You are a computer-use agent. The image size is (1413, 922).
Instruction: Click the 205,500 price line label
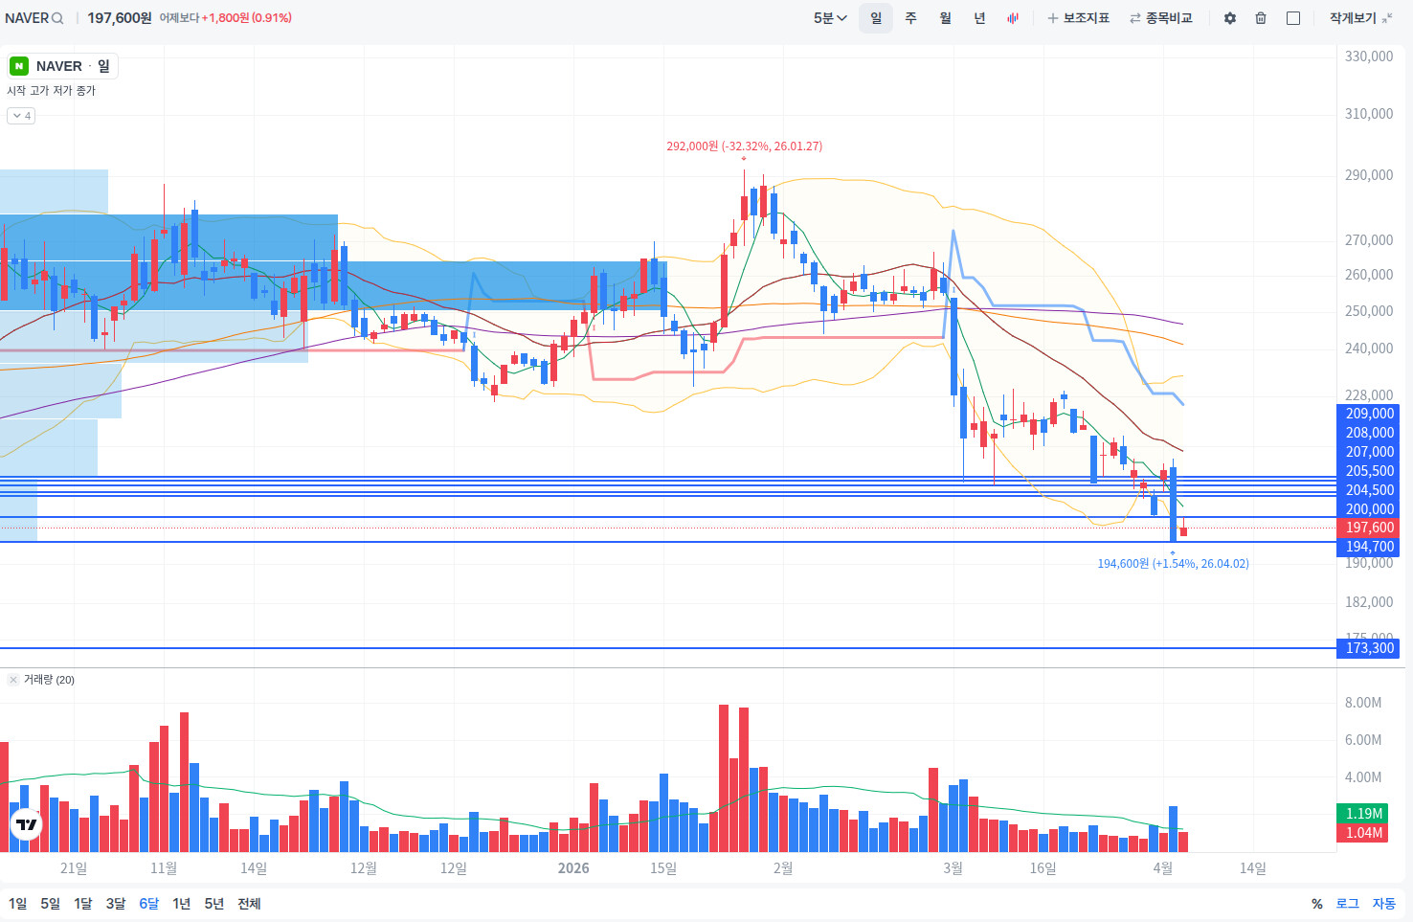1370,471
